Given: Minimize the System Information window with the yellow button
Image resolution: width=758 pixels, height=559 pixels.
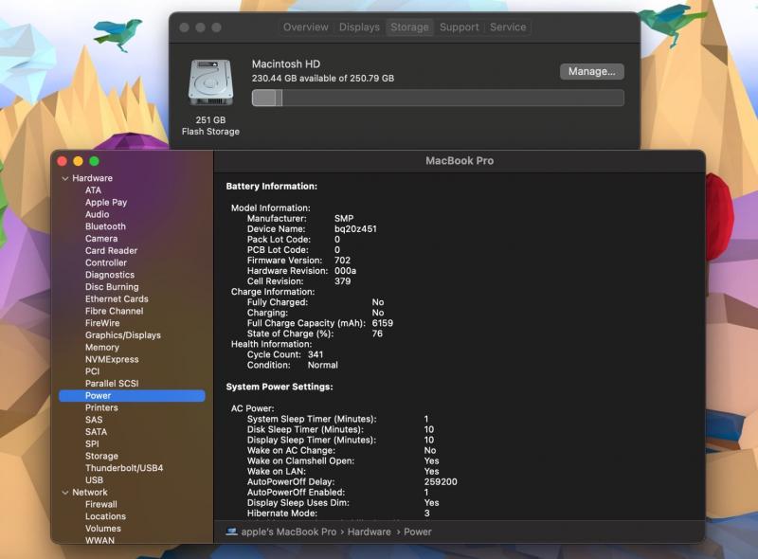Looking at the screenshot, I should pyautogui.click(x=78, y=161).
